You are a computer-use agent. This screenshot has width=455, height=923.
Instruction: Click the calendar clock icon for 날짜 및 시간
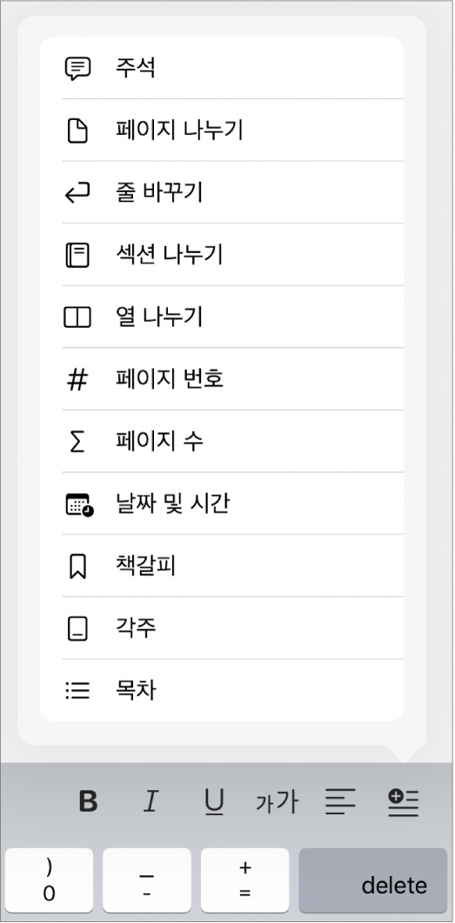pyautogui.click(x=79, y=505)
